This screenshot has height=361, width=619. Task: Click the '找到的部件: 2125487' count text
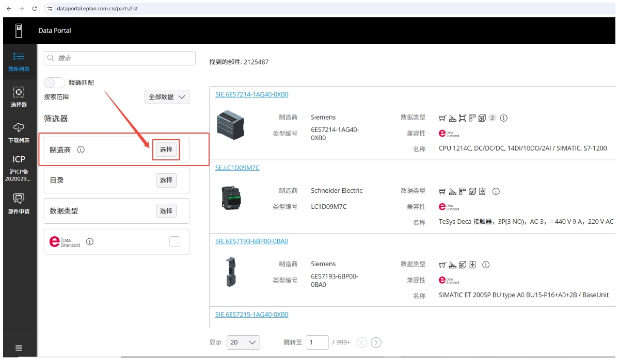239,62
